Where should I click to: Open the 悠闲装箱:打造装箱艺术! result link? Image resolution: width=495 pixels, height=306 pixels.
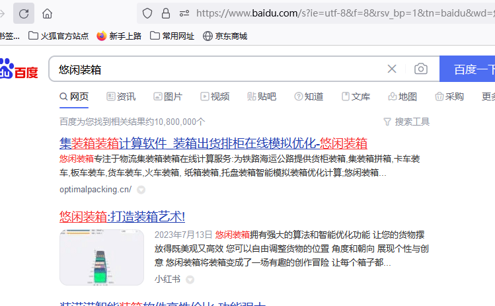122,217
